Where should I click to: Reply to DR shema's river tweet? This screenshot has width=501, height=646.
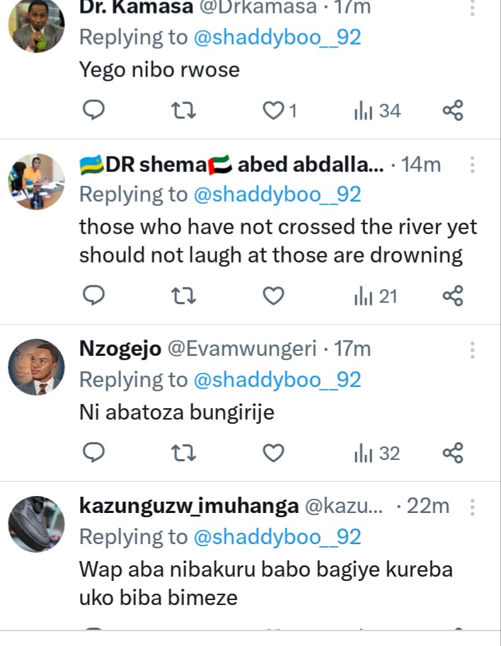(94, 296)
